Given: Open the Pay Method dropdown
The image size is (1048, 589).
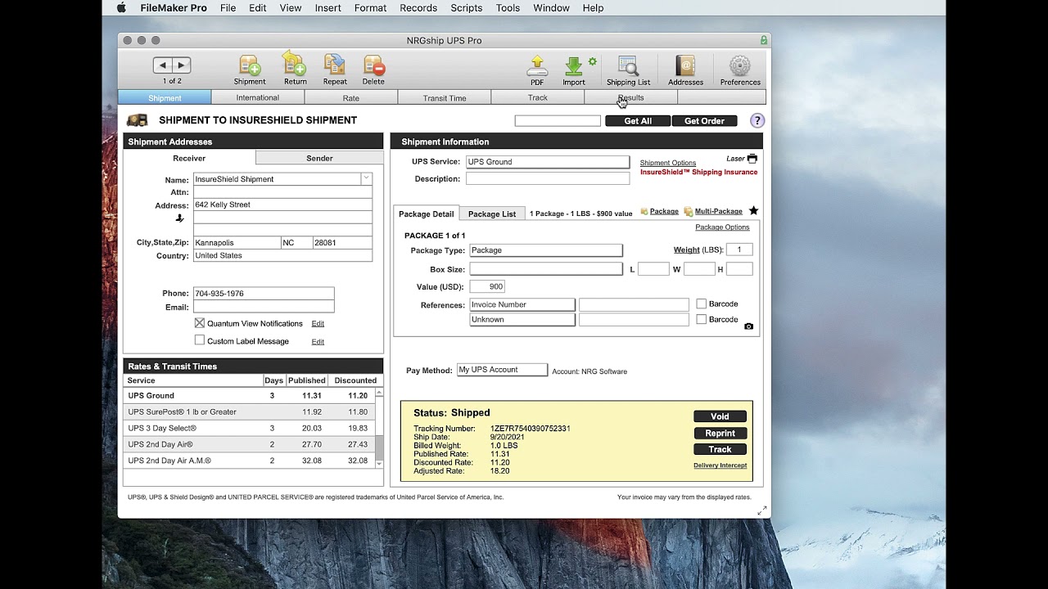Looking at the screenshot, I should click(502, 370).
